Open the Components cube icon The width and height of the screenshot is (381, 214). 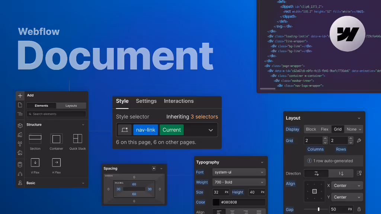click(20, 126)
